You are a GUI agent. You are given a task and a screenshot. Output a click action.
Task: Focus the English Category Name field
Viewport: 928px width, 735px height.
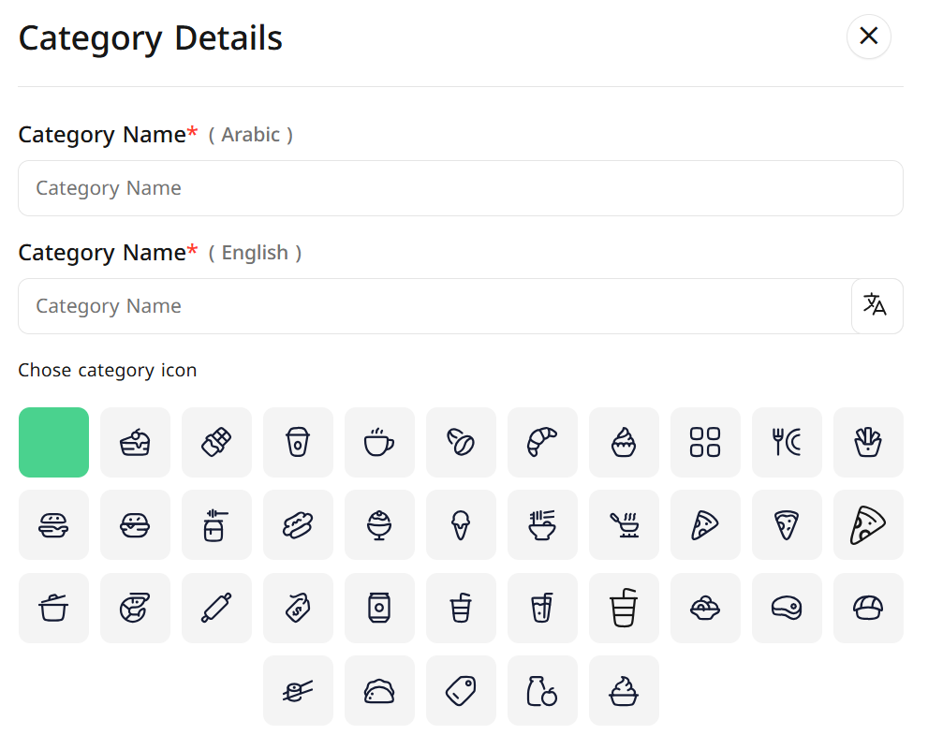pos(435,306)
